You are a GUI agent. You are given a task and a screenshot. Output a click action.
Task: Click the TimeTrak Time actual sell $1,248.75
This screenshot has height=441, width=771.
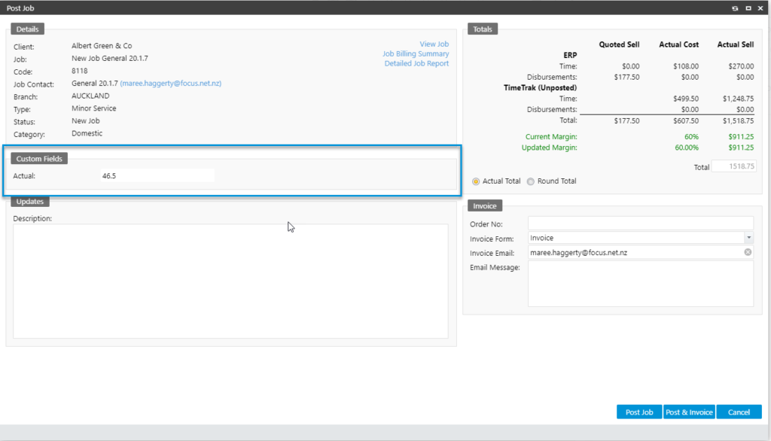coord(738,99)
